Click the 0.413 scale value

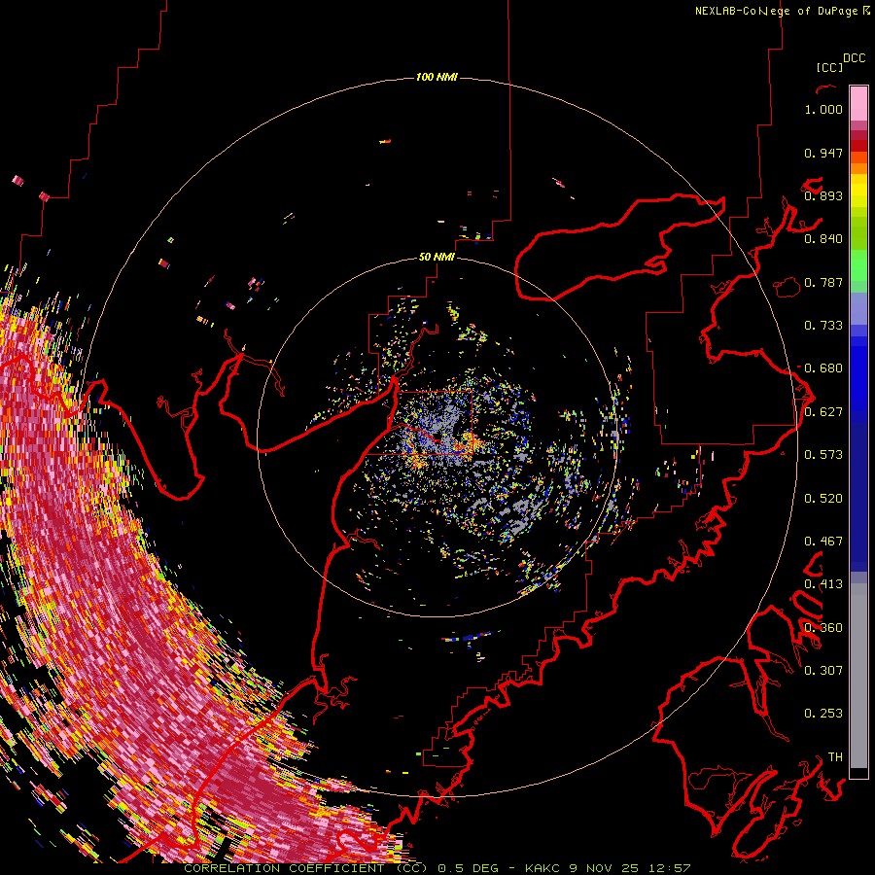click(x=823, y=584)
